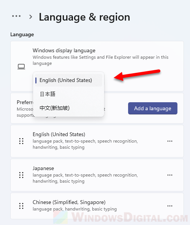190x225 pixels.
Task: Open the breadcrumb ellipsis menu
Action: click(16, 16)
